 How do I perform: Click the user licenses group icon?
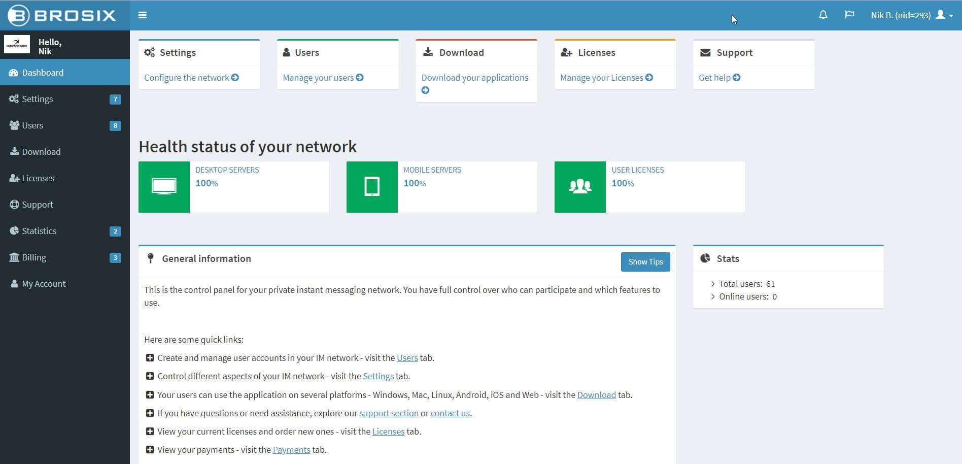(580, 186)
